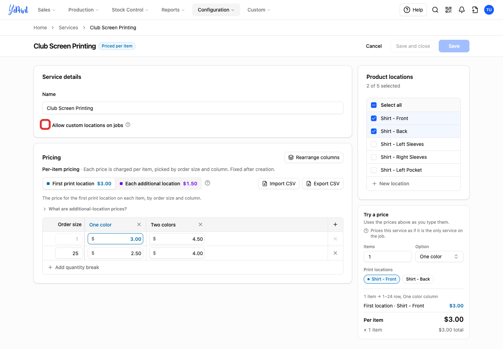Open the Configuration menu
The height and width of the screenshot is (349, 503).
tap(216, 10)
